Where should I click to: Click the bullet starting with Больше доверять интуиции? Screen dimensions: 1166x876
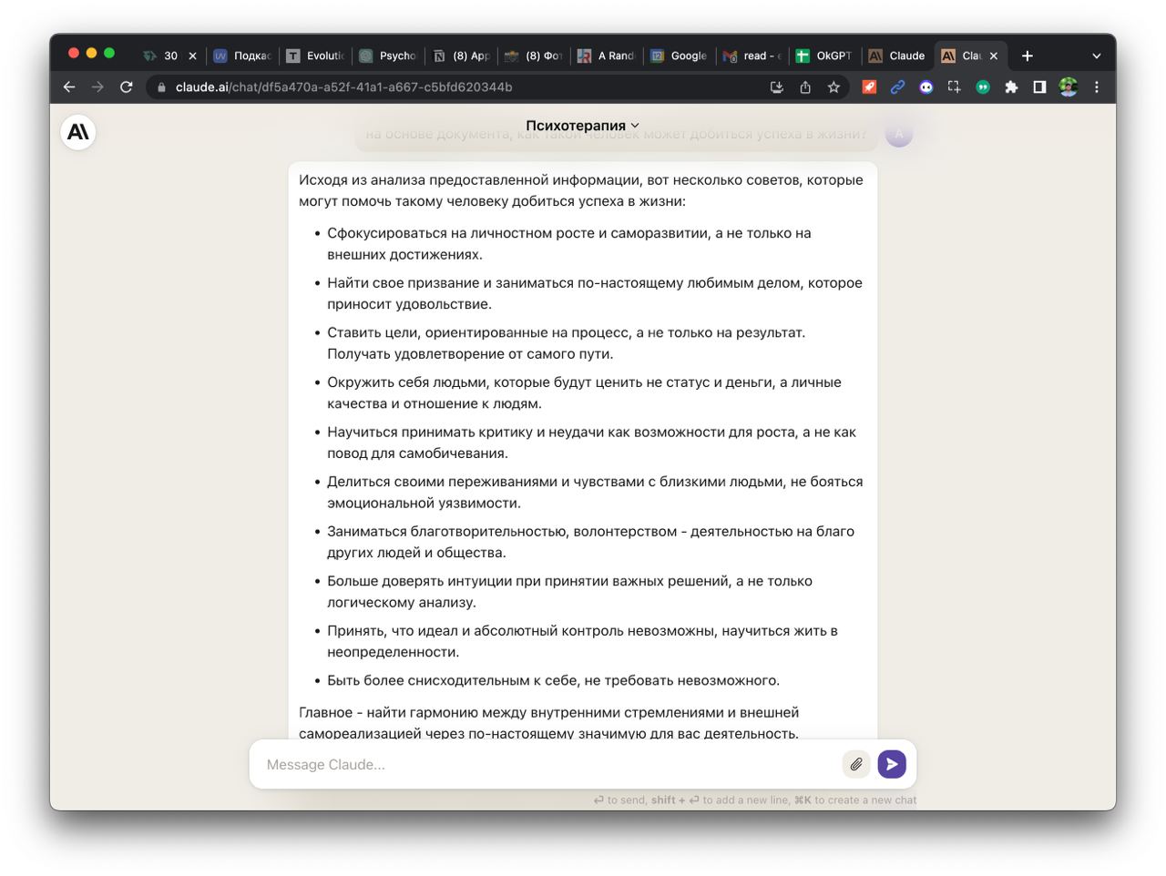pyautogui.click(x=570, y=591)
